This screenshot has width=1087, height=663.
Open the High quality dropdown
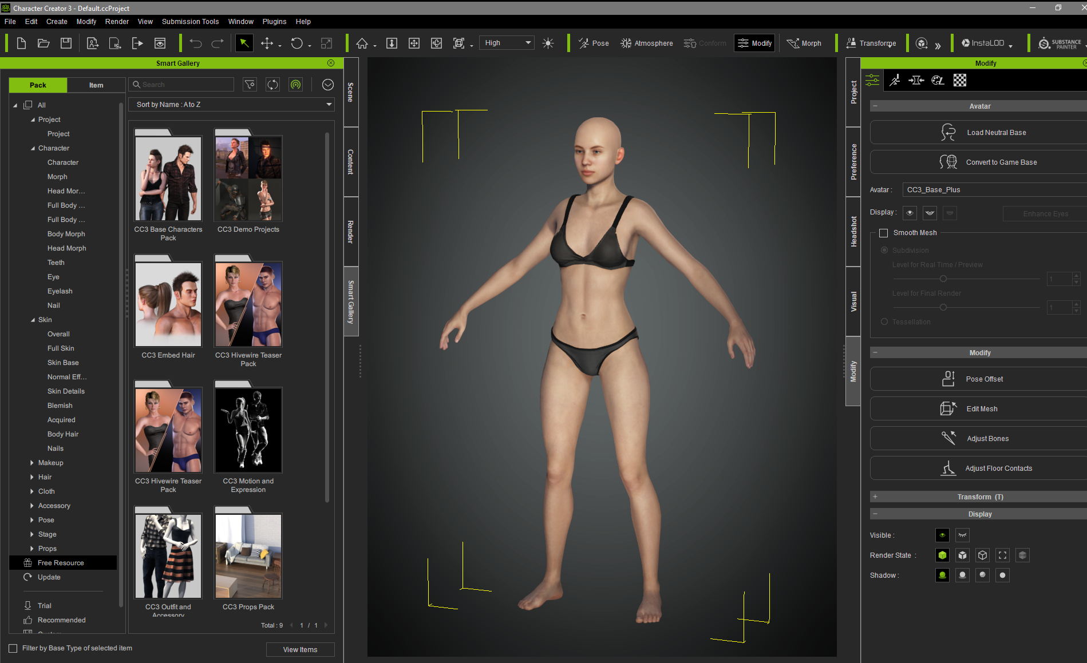tap(508, 43)
